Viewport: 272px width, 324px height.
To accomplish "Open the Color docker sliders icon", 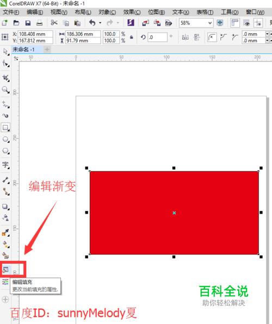I will pos(5,282).
